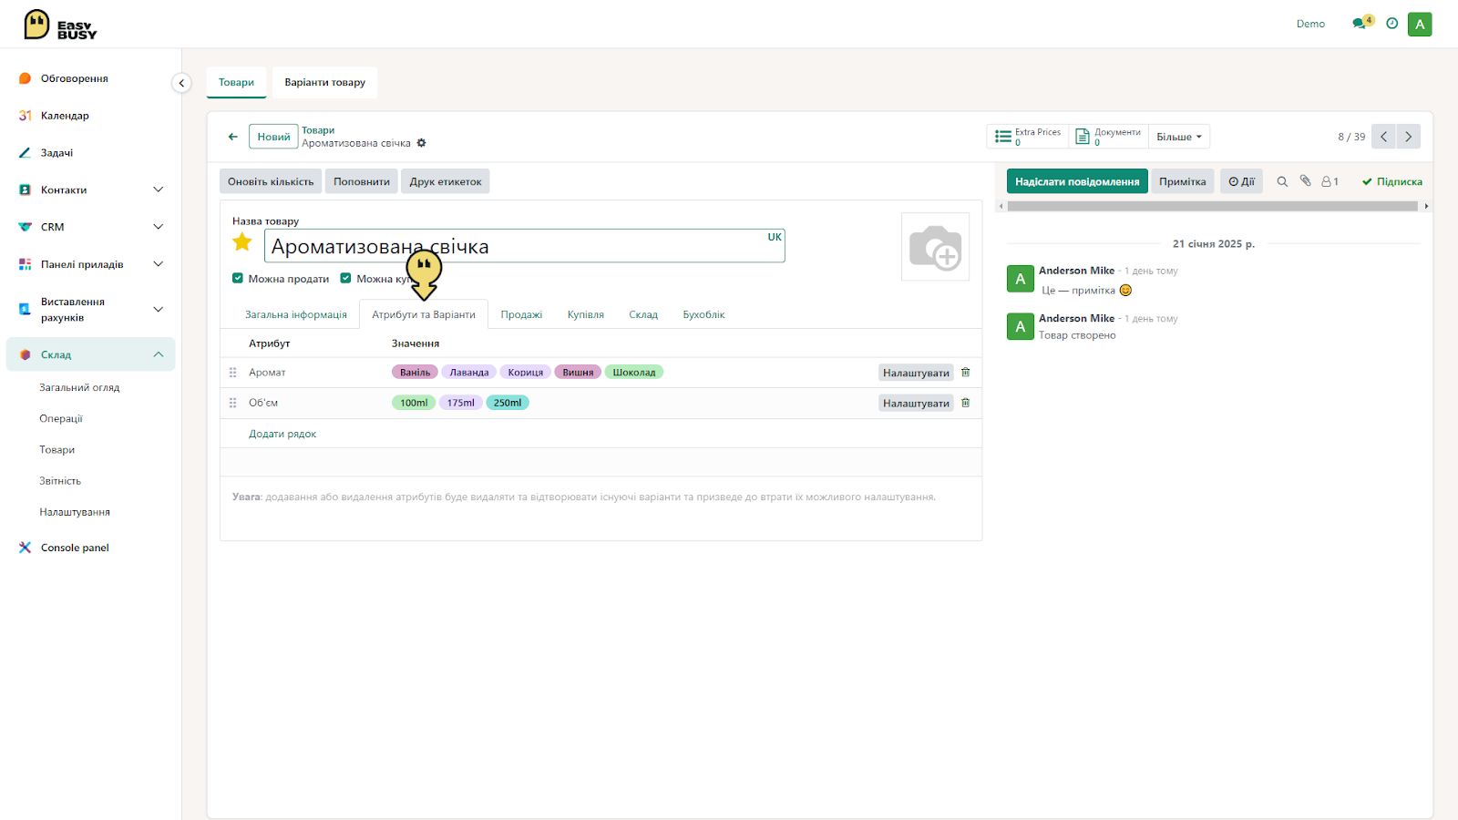The image size is (1458, 820).
Task: Click the EasyBusy logo
Action: coord(60,25)
